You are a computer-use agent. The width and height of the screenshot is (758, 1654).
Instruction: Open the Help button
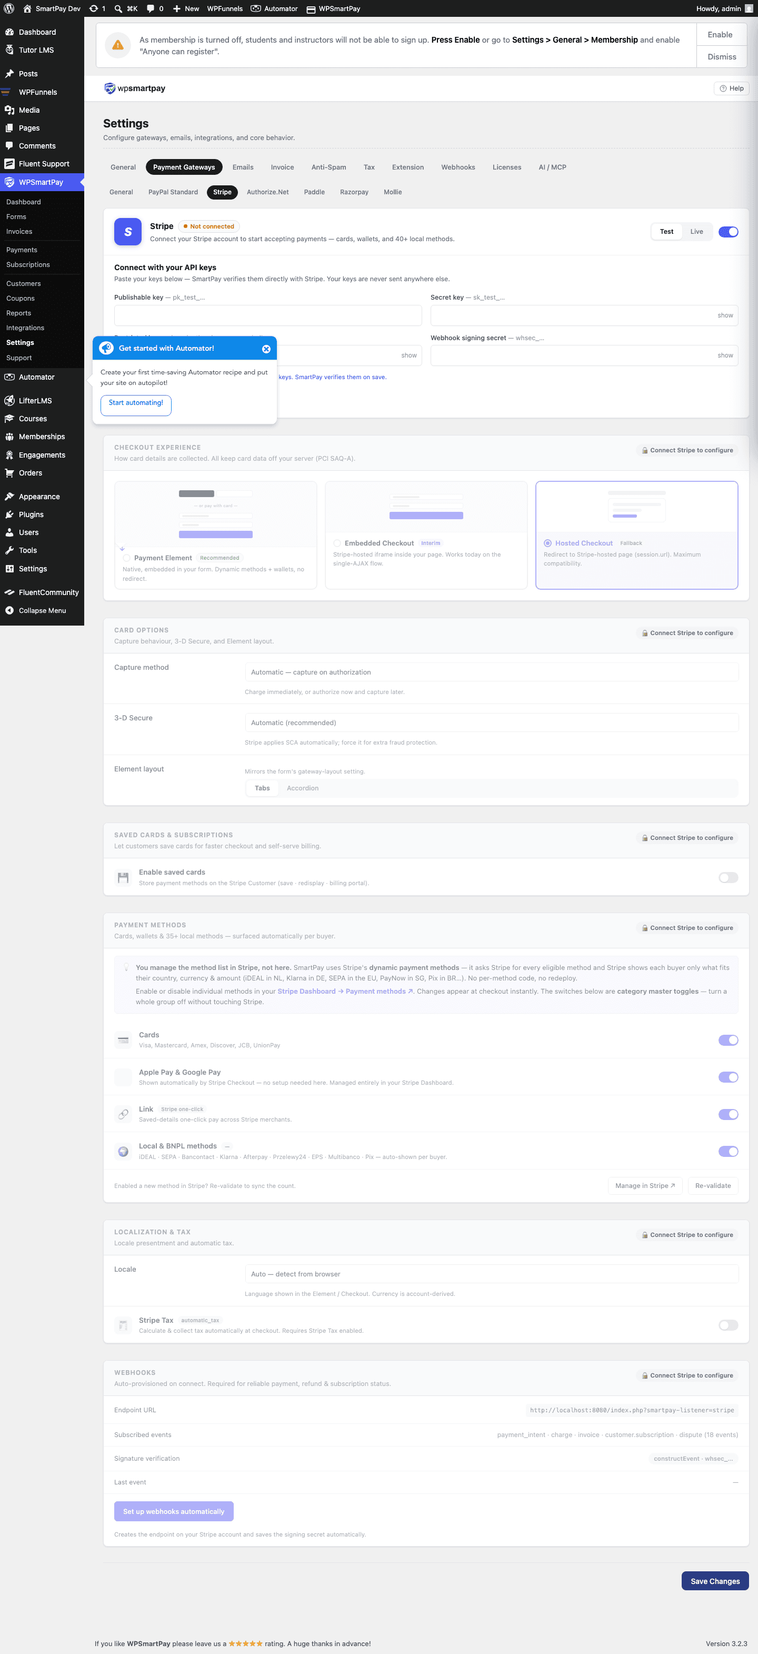(x=732, y=88)
